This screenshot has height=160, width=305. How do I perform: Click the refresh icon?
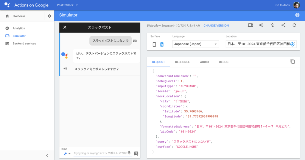(x=294, y=25)
